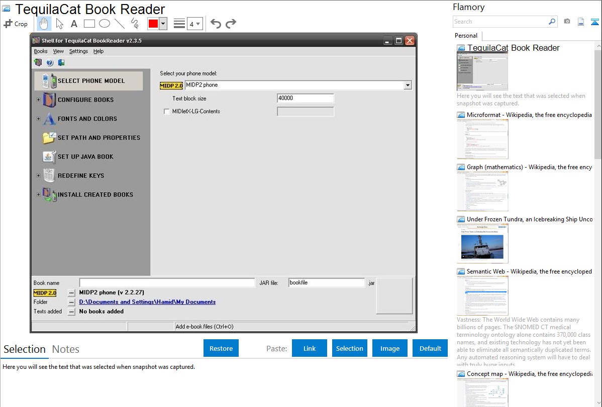Click the Default paste button

click(x=430, y=348)
